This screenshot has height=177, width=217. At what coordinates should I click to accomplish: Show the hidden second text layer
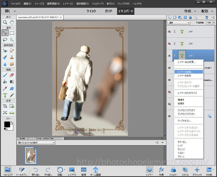pos(170,44)
